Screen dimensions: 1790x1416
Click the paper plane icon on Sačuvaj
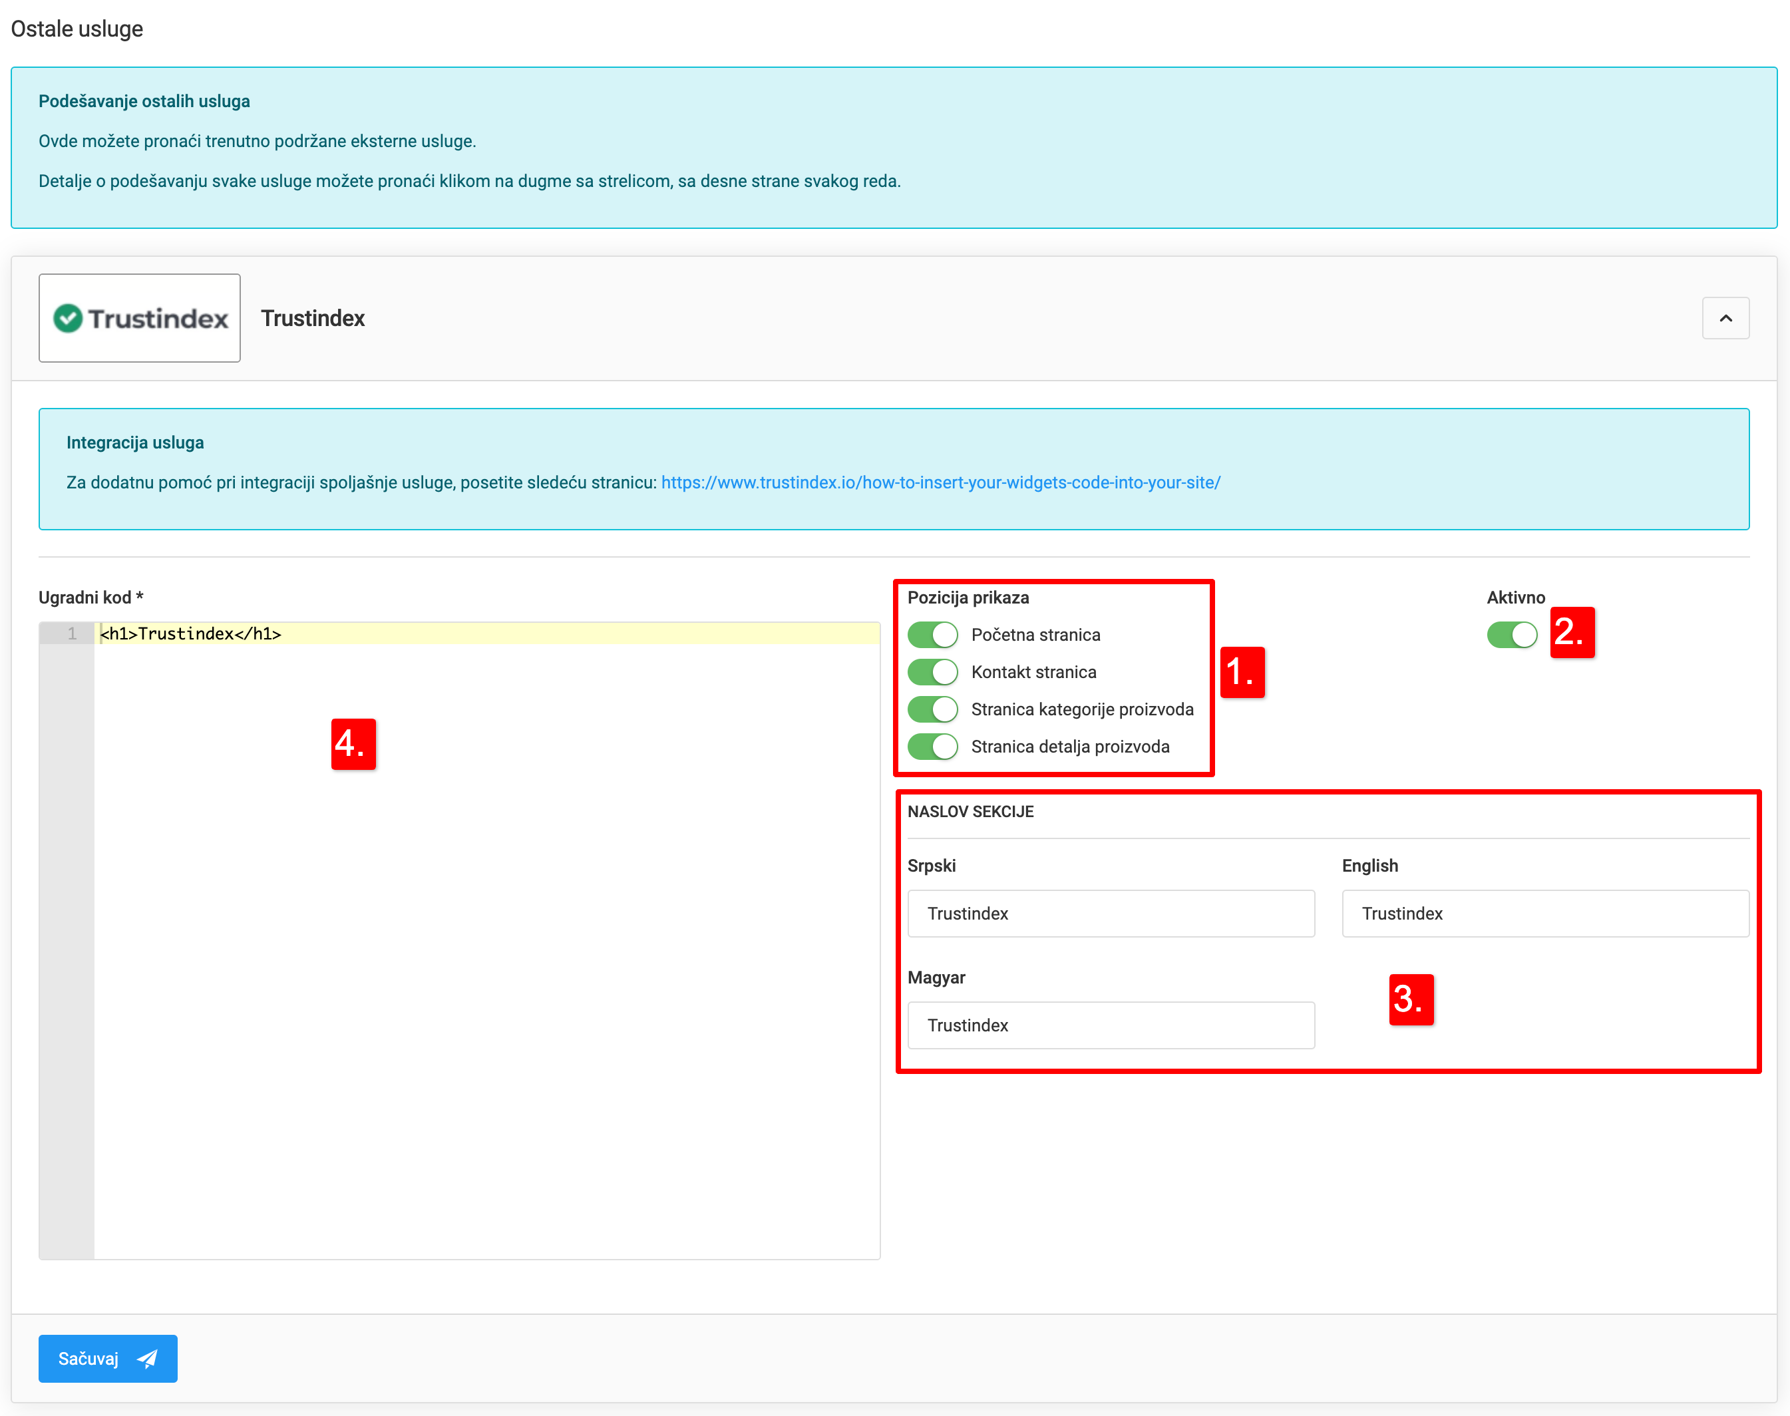click(x=148, y=1359)
